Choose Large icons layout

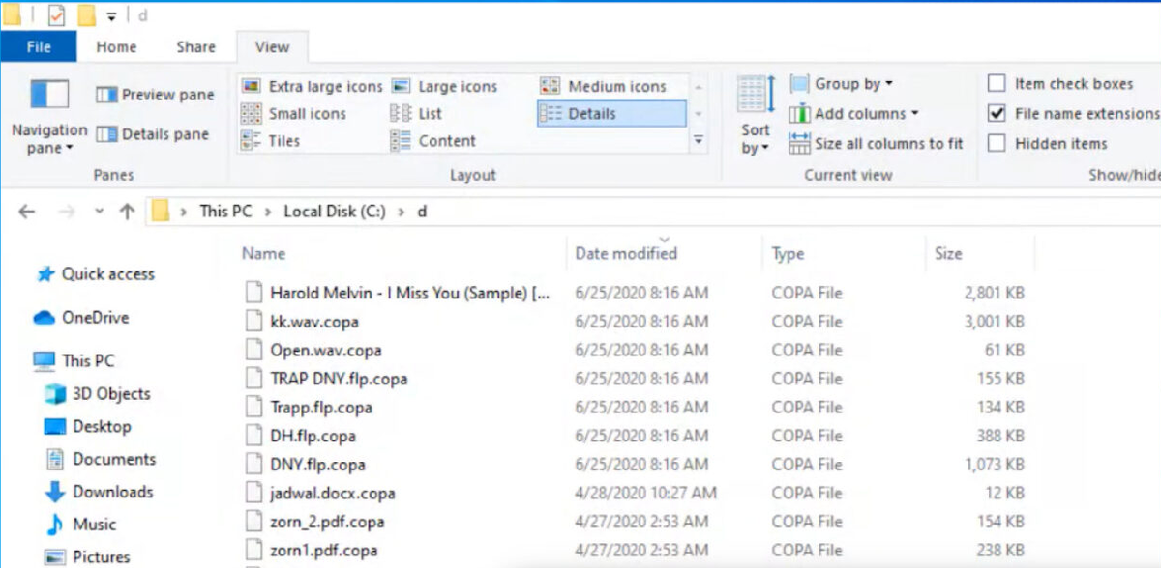445,86
